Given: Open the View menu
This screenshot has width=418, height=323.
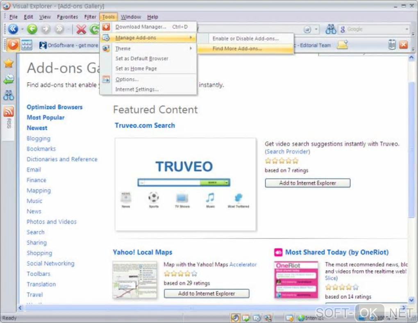Looking at the screenshot, I should point(45,17).
